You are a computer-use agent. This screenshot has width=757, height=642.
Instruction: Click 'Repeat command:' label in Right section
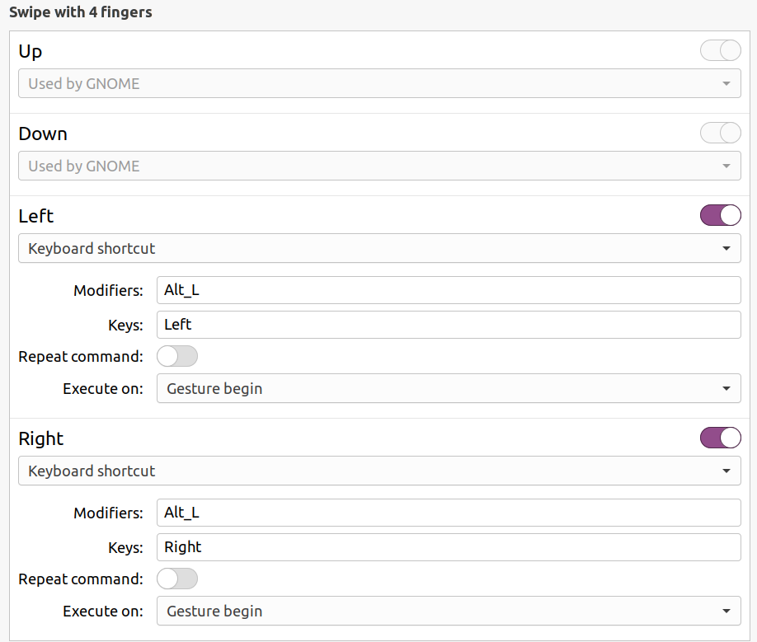81,579
